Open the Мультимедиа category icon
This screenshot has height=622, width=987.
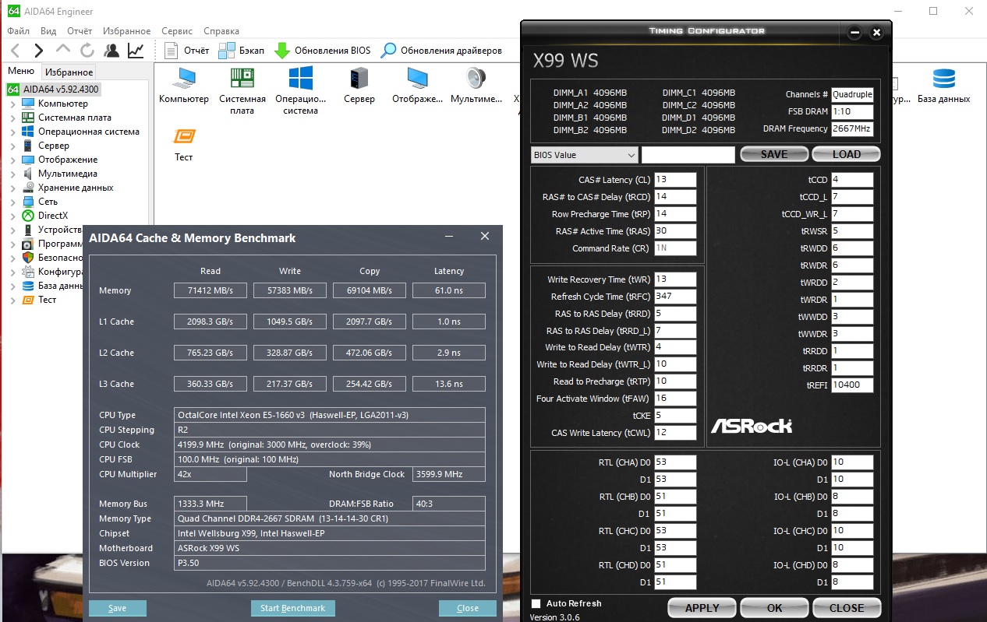tap(476, 86)
